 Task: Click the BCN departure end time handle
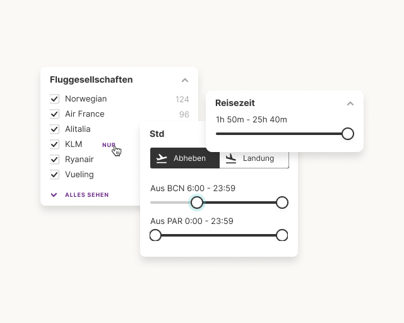282,203
